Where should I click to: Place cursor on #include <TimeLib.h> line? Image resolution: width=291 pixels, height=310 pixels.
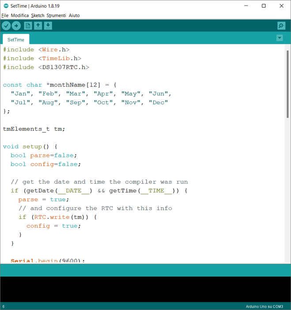[42, 58]
